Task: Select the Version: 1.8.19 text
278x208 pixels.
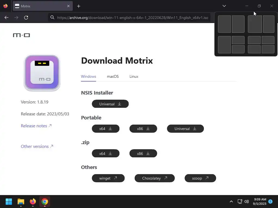Action: [x=34, y=102]
